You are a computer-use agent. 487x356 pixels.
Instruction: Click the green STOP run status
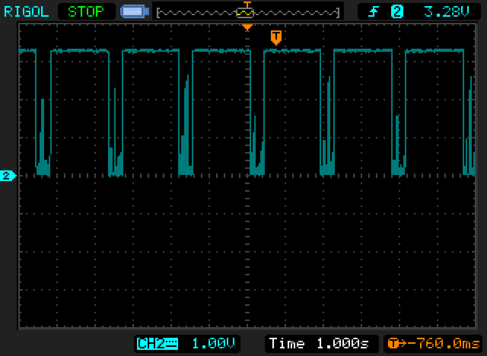[x=86, y=12]
